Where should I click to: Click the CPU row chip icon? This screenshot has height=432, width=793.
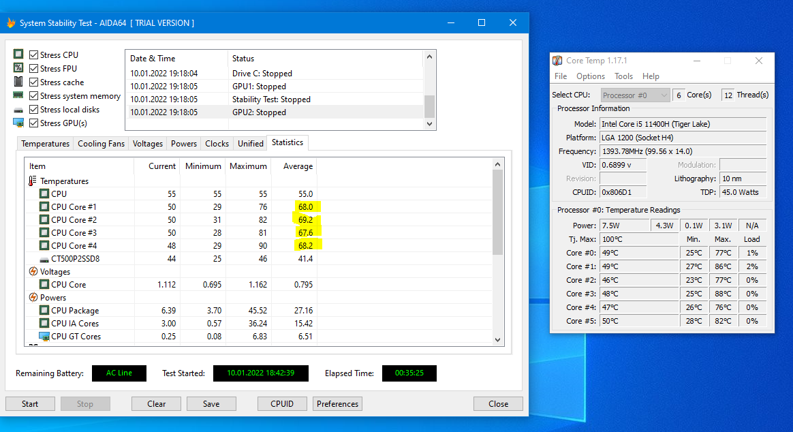tap(44, 194)
